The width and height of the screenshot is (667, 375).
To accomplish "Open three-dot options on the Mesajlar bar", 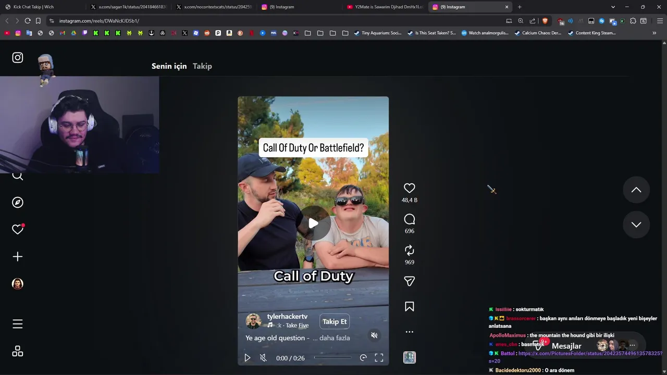I will (632, 345).
